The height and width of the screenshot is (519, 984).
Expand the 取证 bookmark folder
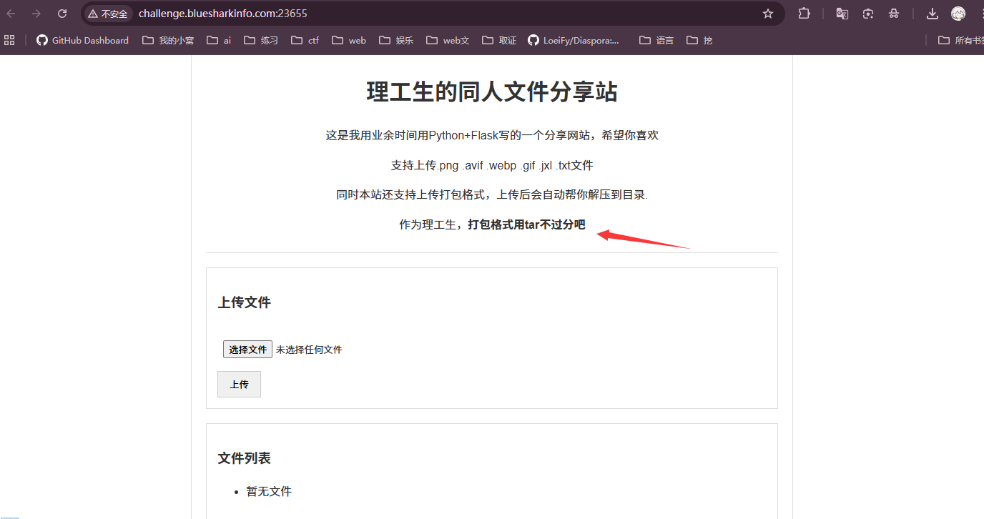(x=499, y=40)
